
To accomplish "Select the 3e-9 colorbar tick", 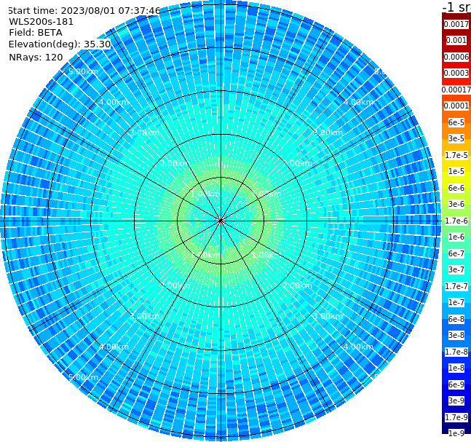I will point(456,400).
